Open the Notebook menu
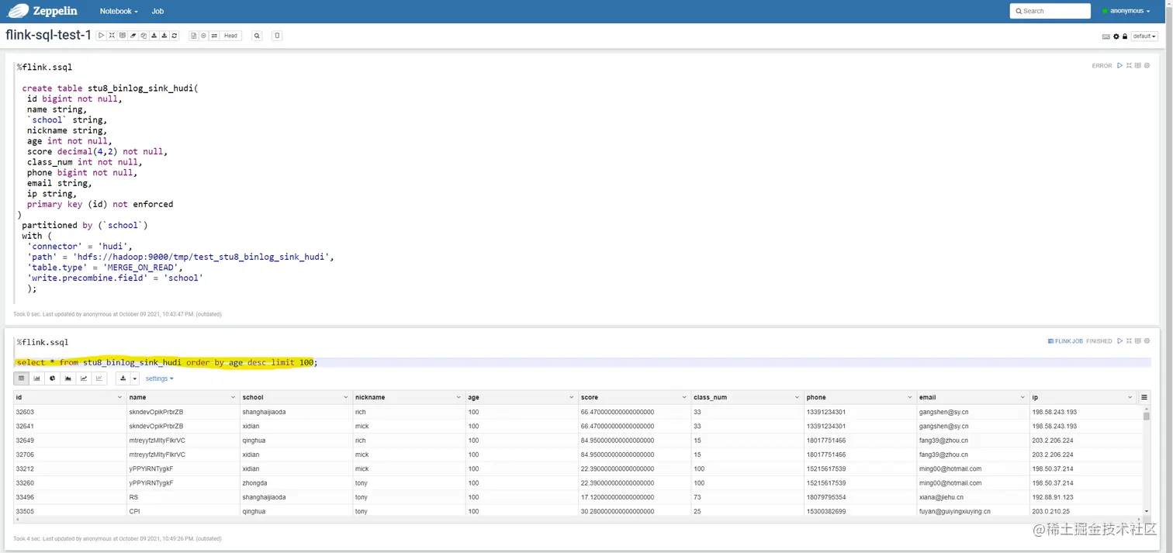Screen dimensions: 1173x553 tap(119, 11)
